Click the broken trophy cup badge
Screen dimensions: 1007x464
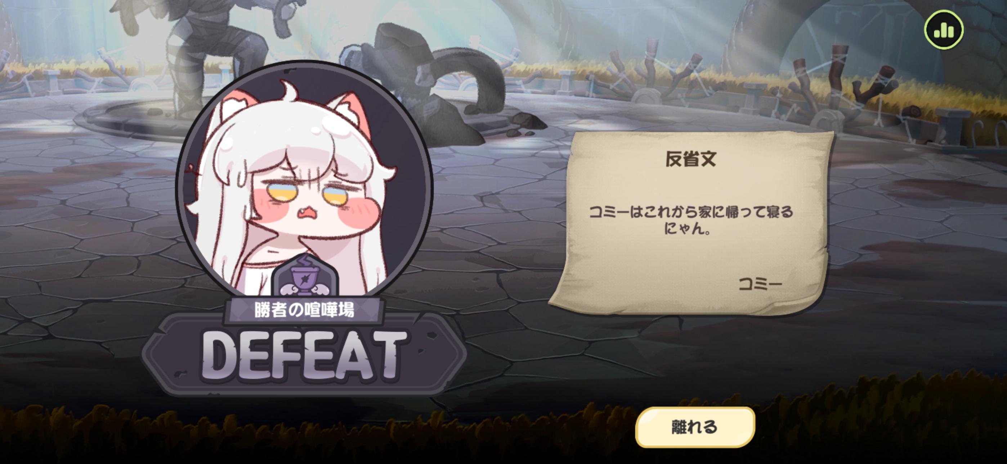305,275
